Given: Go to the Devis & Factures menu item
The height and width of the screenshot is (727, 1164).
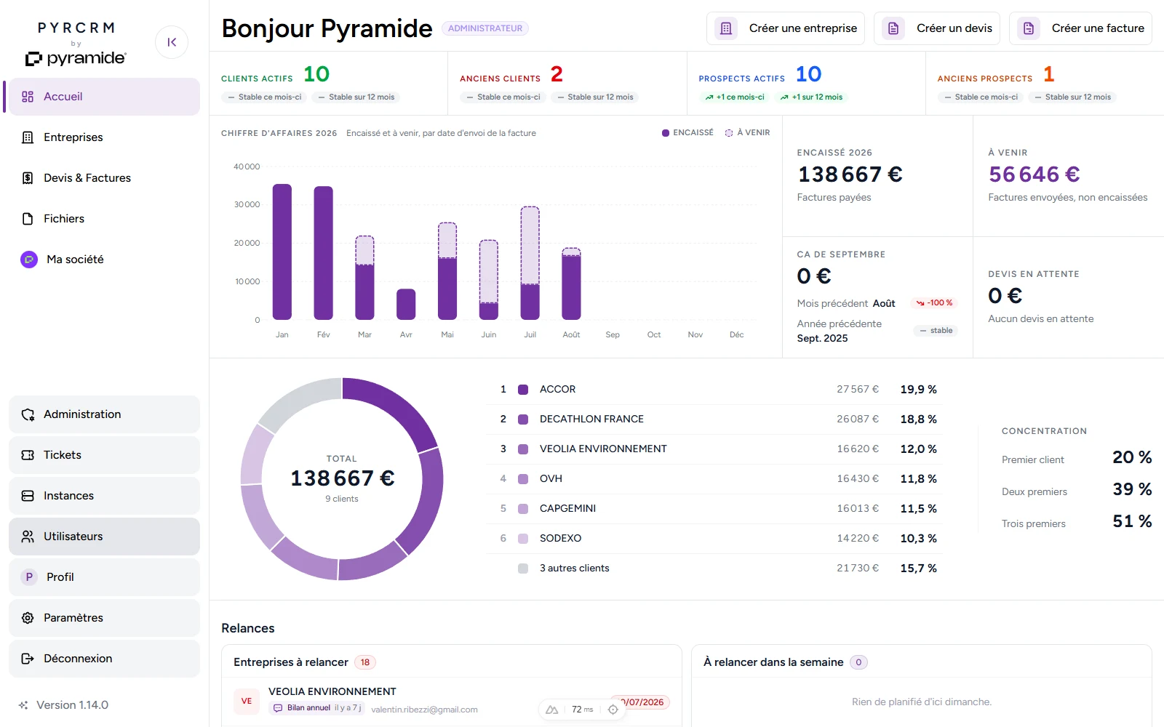Looking at the screenshot, I should pos(104,178).
